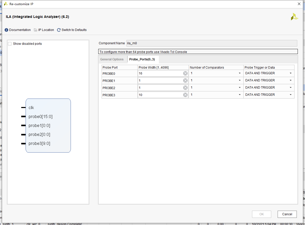Select probe0[15:0] port in symbol
Screen dimensions: 305x225
40,116
